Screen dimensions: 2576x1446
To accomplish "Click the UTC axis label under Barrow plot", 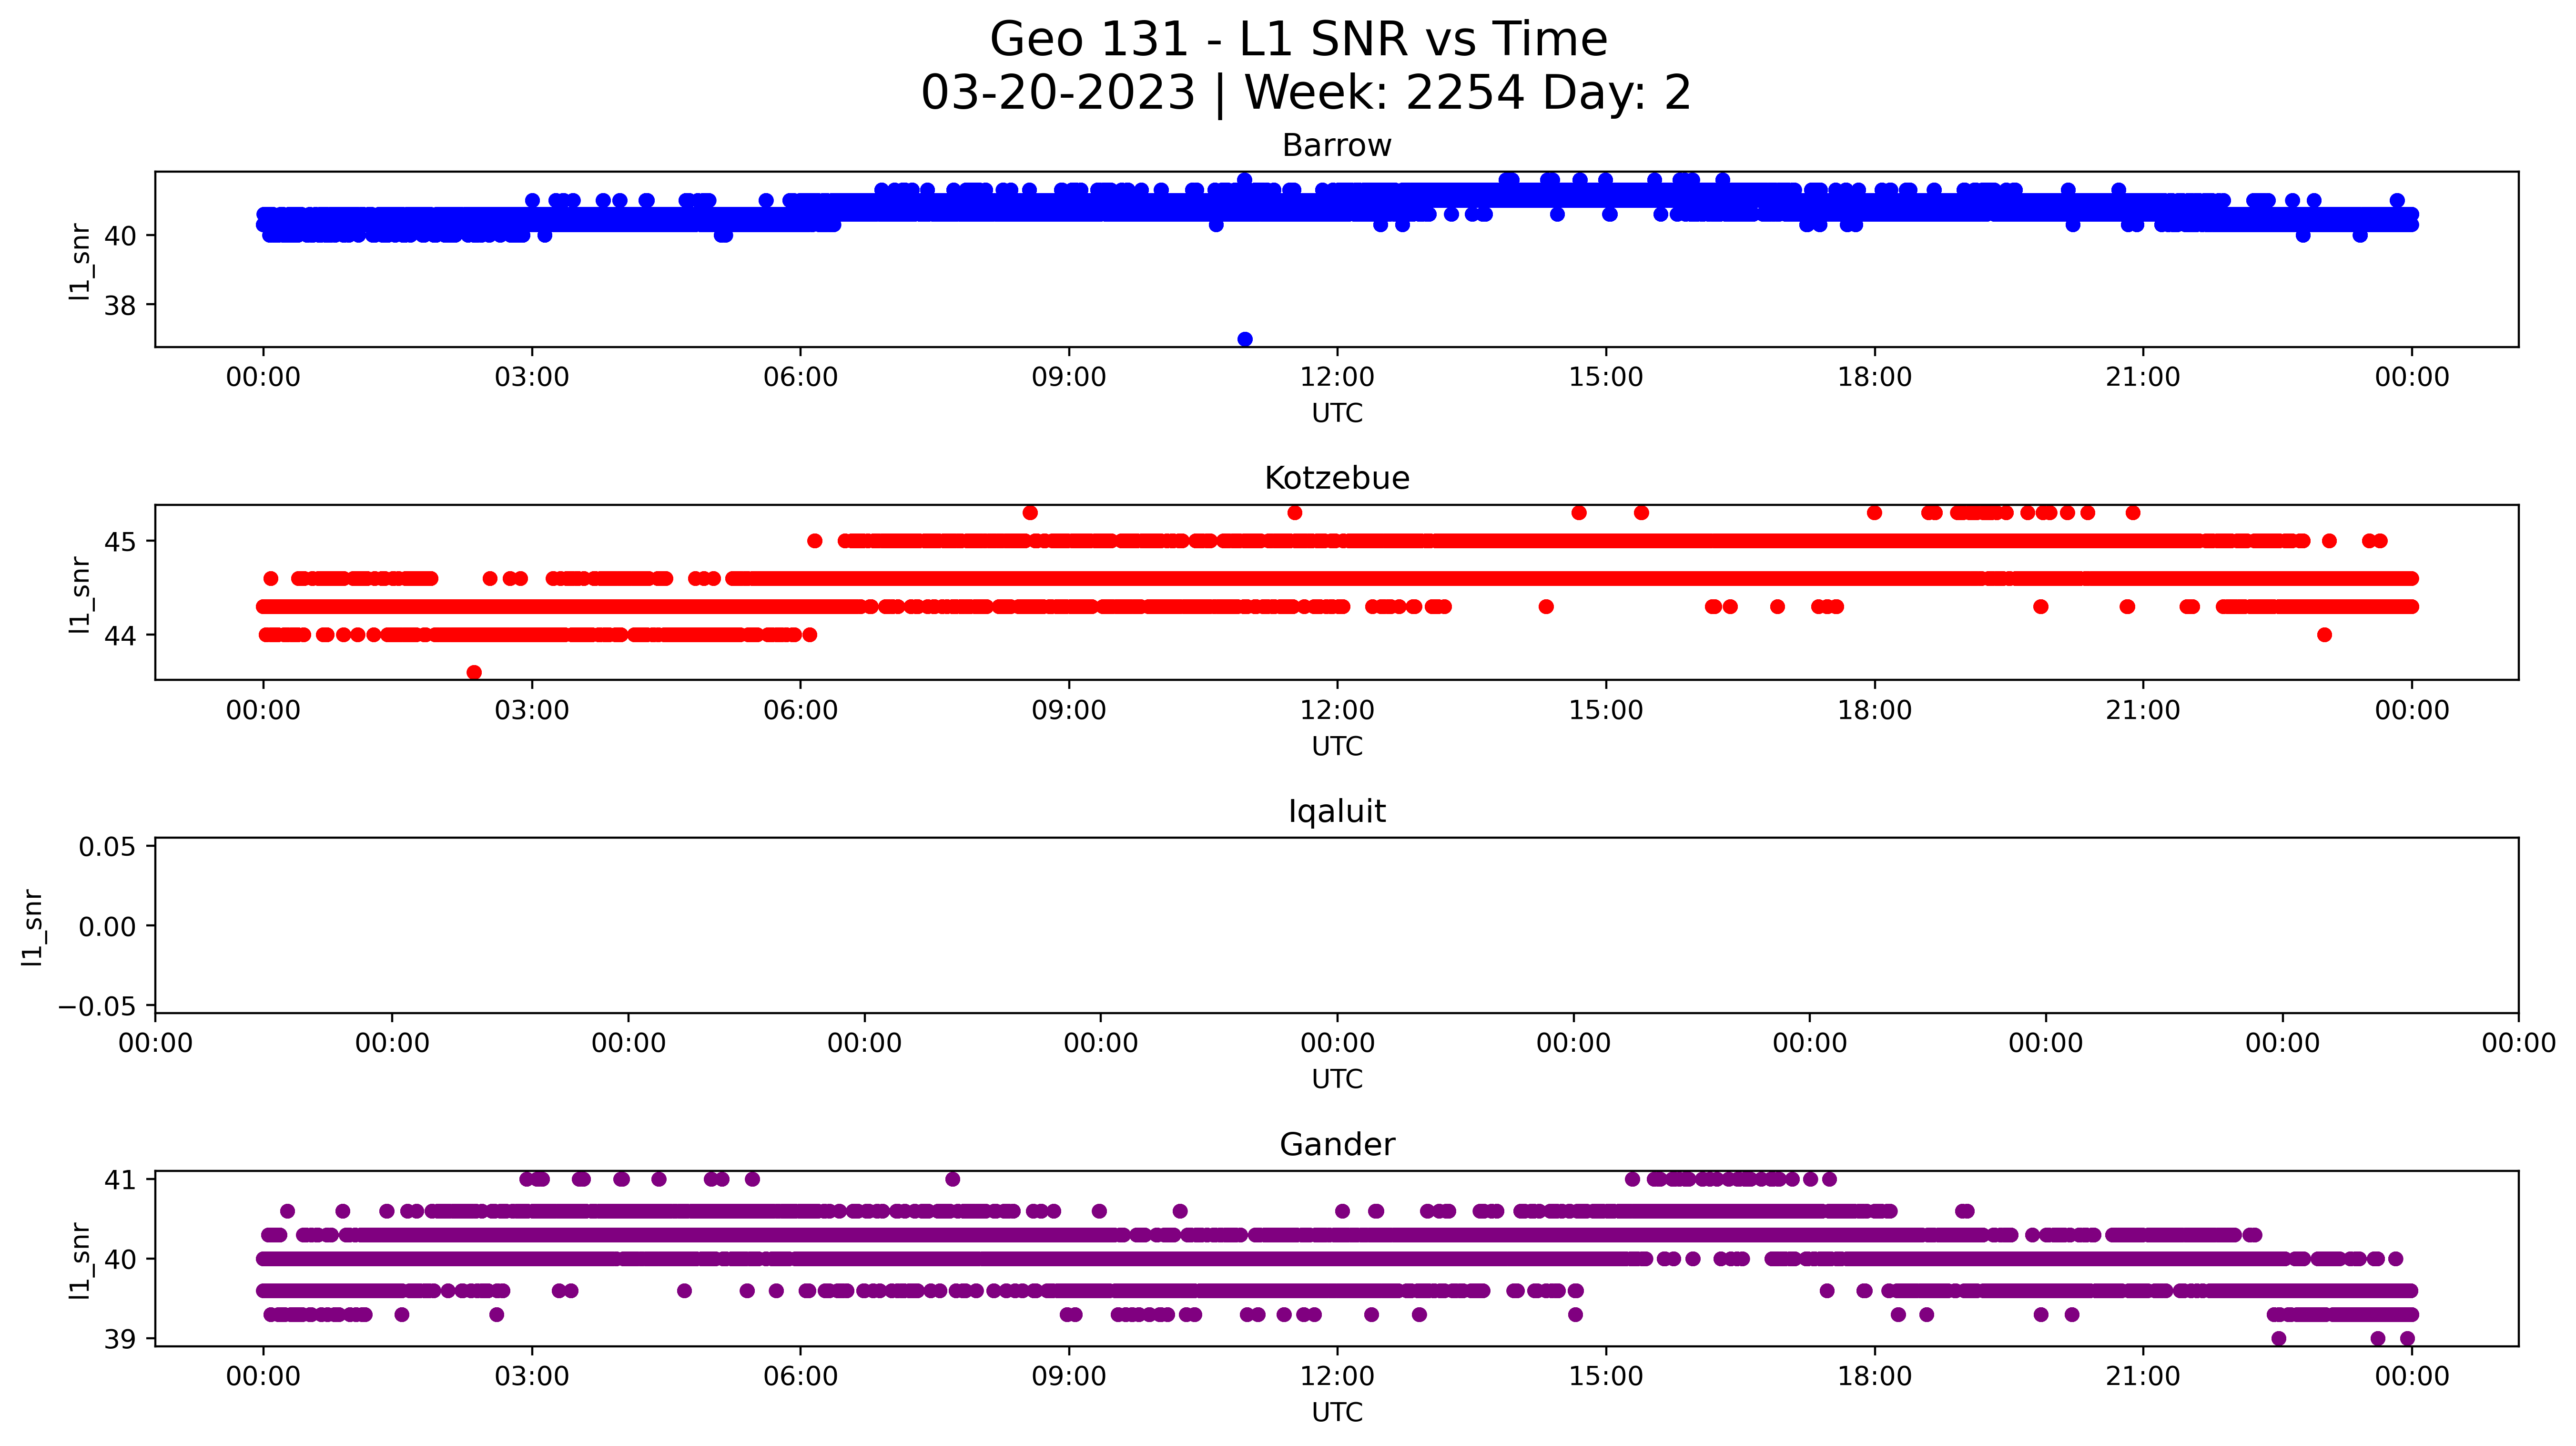I will tap(1337, 413).
